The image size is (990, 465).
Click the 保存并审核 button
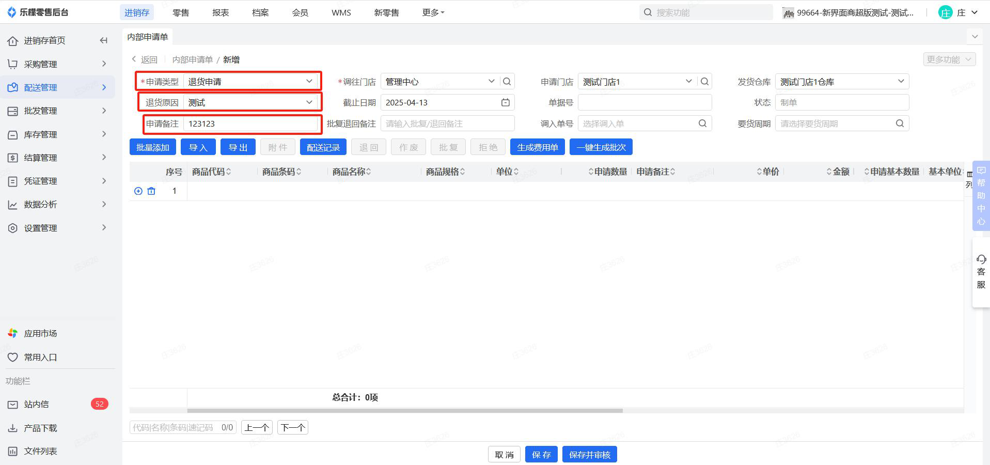589,454
